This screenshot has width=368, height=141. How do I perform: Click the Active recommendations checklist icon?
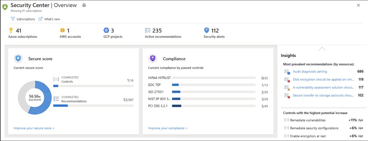[148, 30]
